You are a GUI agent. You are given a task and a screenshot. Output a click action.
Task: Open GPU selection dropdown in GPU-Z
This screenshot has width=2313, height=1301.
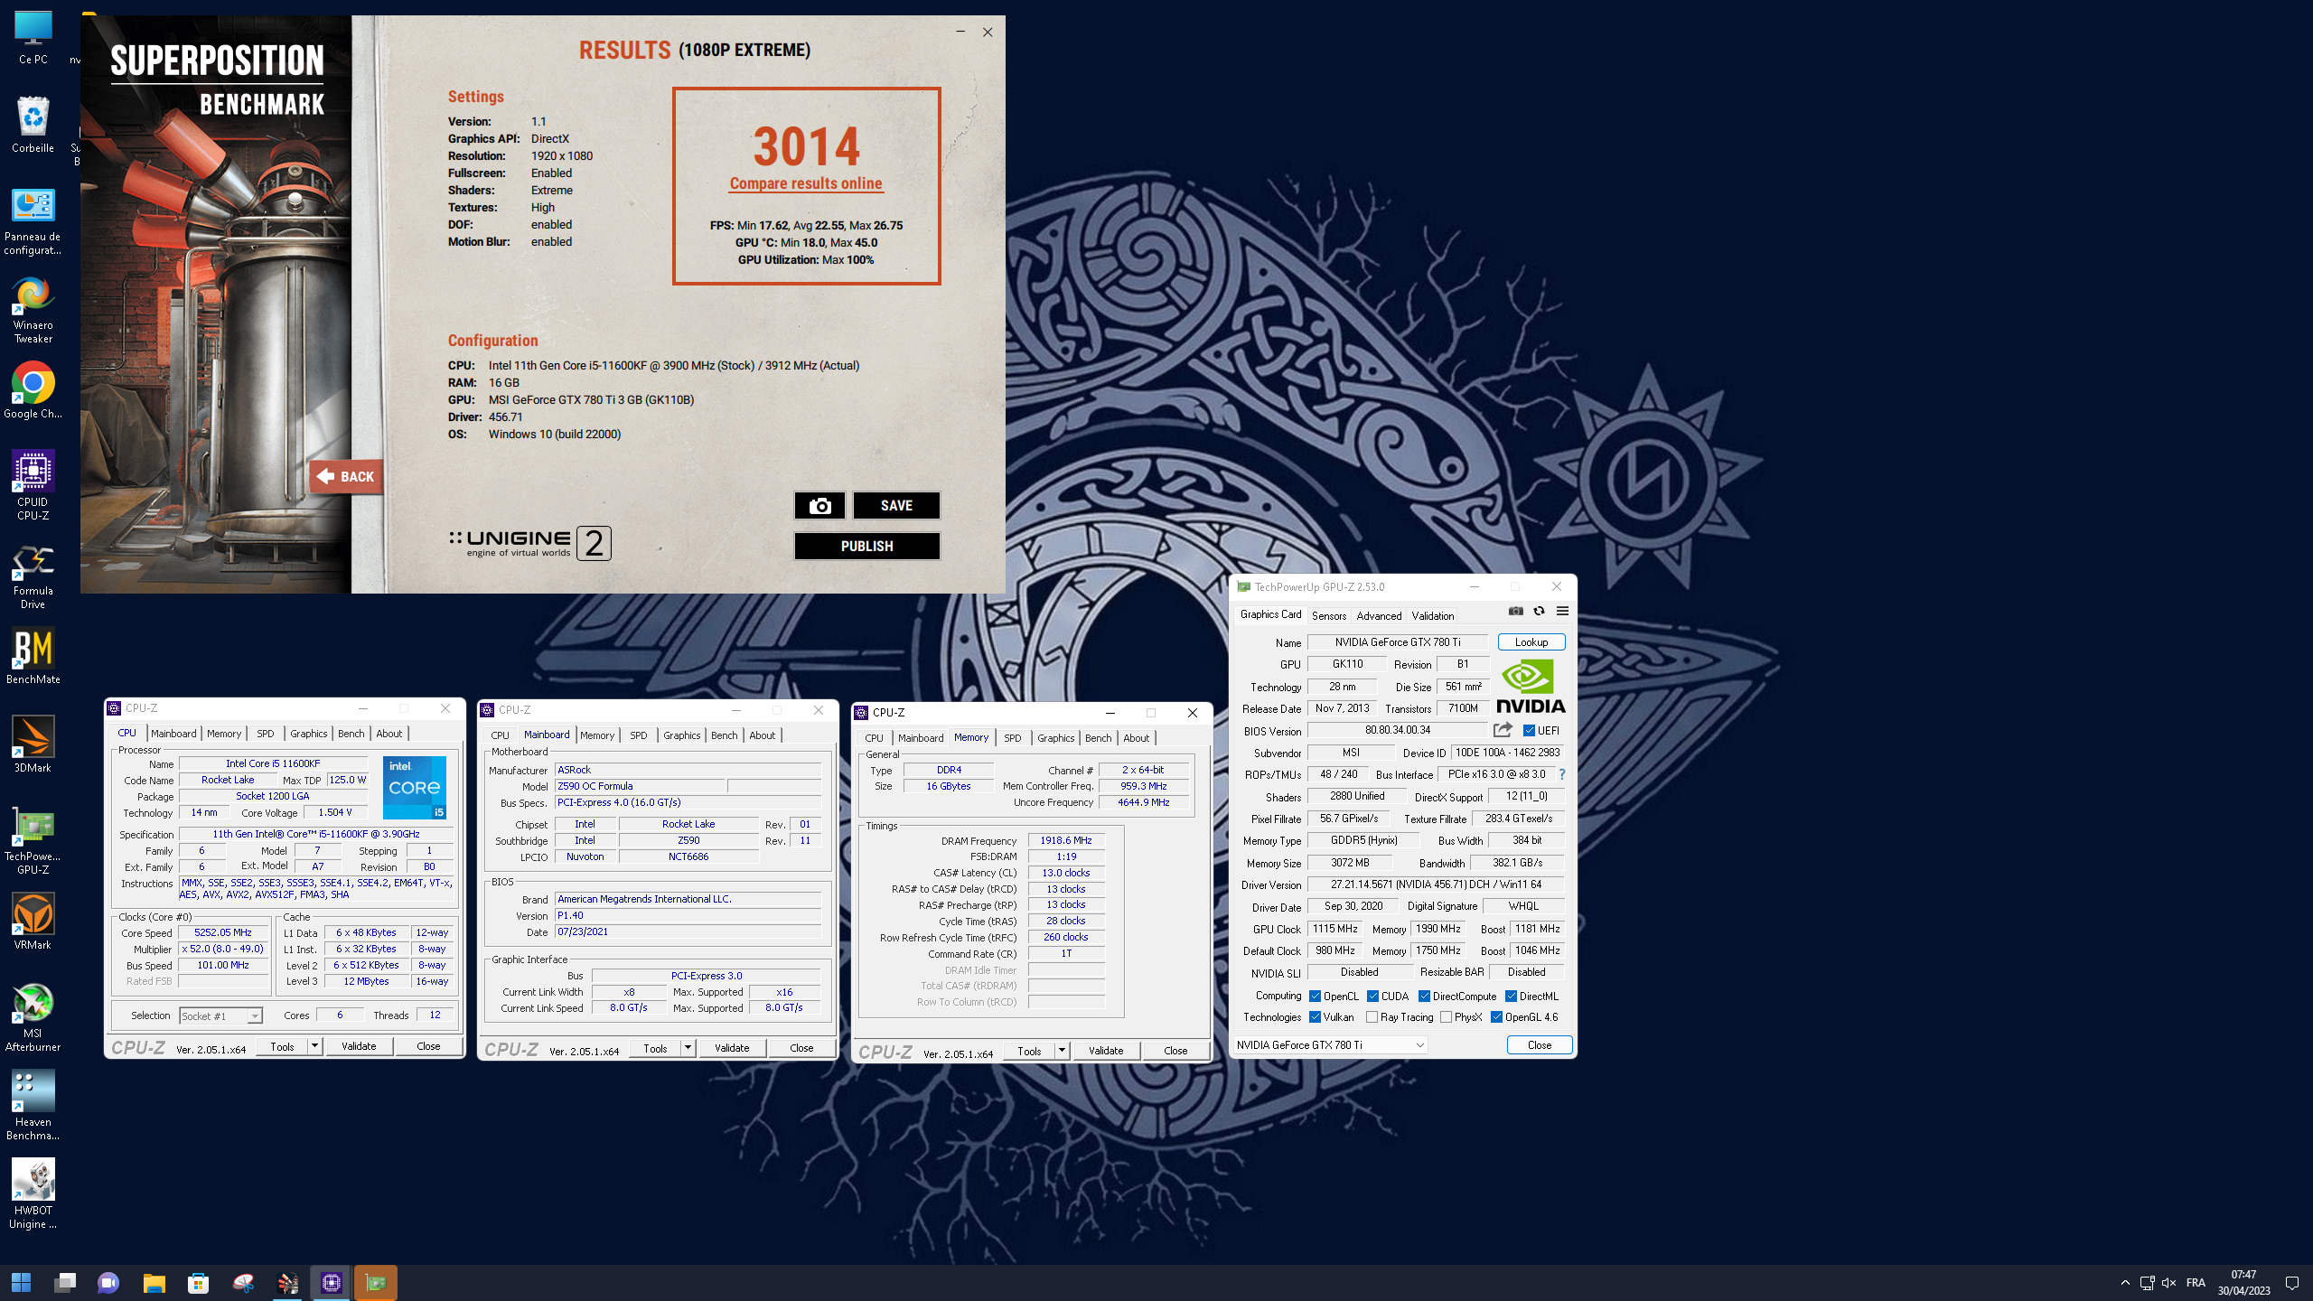click(x=1330, y=1045)
